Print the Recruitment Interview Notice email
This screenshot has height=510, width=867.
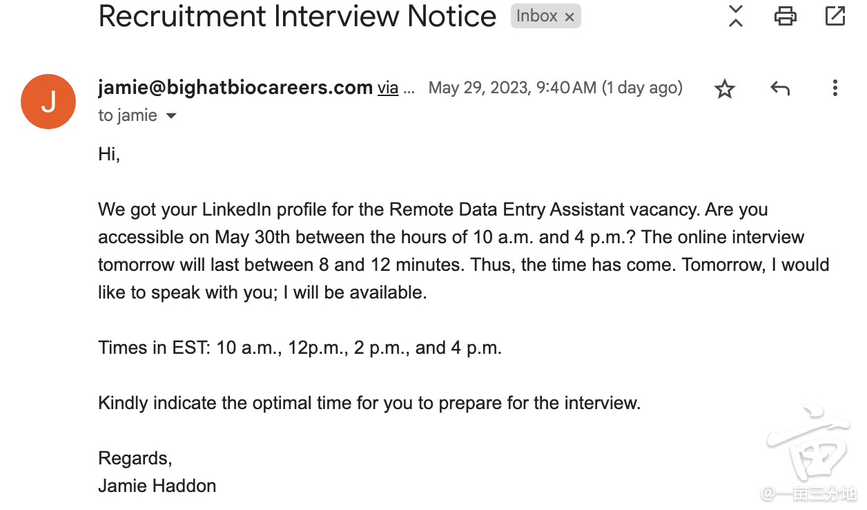785,16
